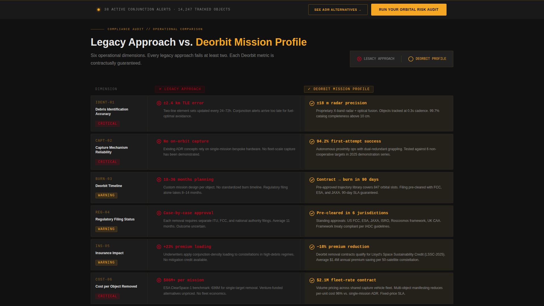Open See ADR Alternatives arrow button
Viewport: 544px width, 306px height.
[338, 10]
